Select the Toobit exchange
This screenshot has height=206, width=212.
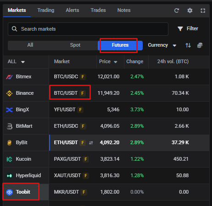click(x=26, y=192)
